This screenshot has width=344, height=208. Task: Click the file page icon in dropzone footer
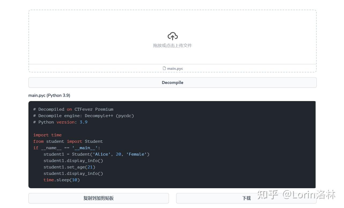(165, 68)
